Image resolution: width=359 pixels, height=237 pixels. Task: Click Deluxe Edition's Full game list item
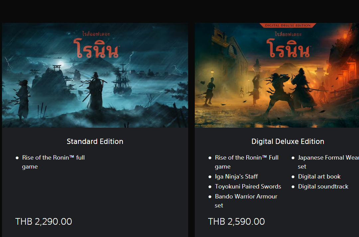click(x=246, y=162)
